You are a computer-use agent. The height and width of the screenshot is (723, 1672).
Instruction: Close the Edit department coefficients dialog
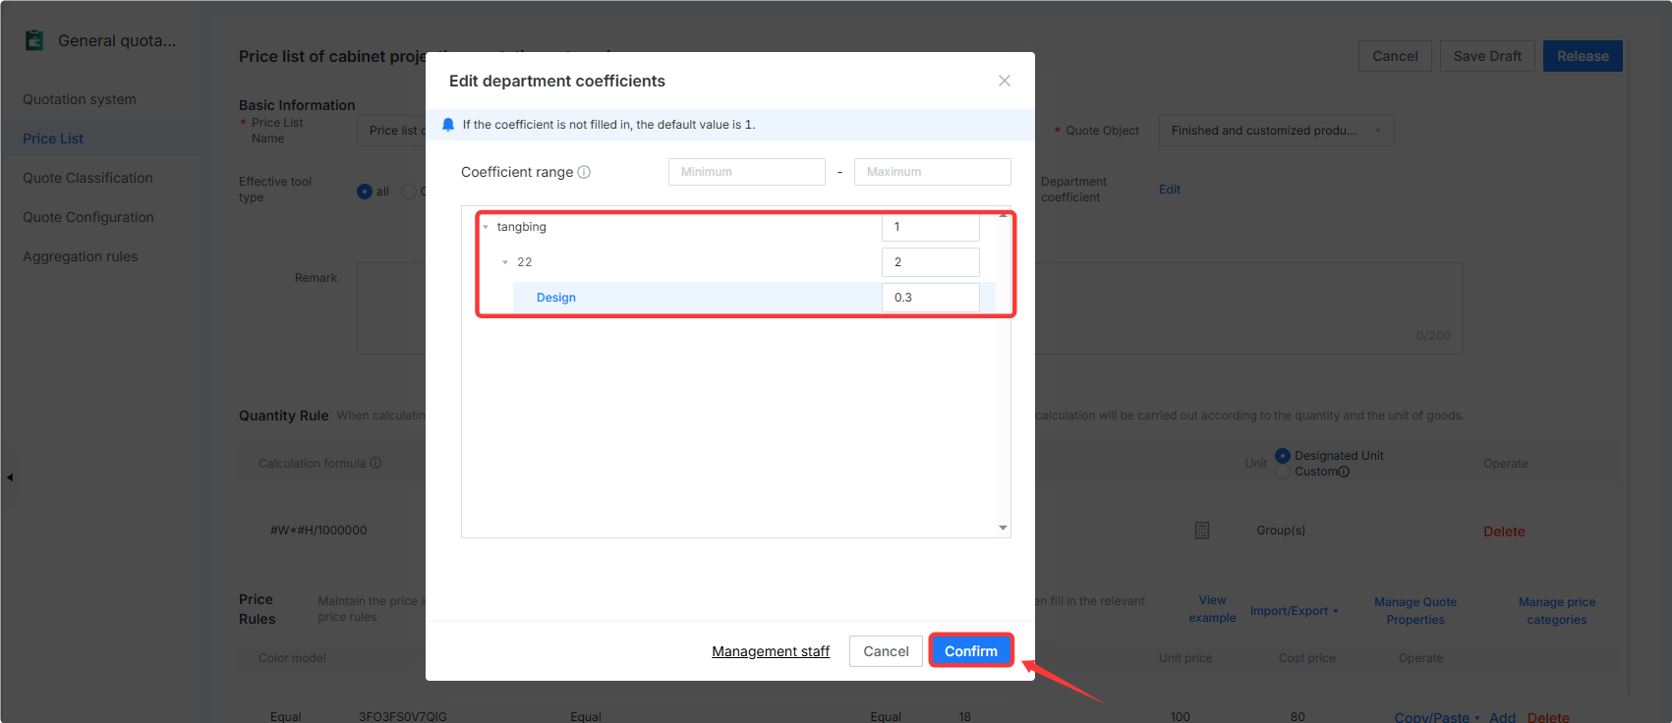(1005, 81)
